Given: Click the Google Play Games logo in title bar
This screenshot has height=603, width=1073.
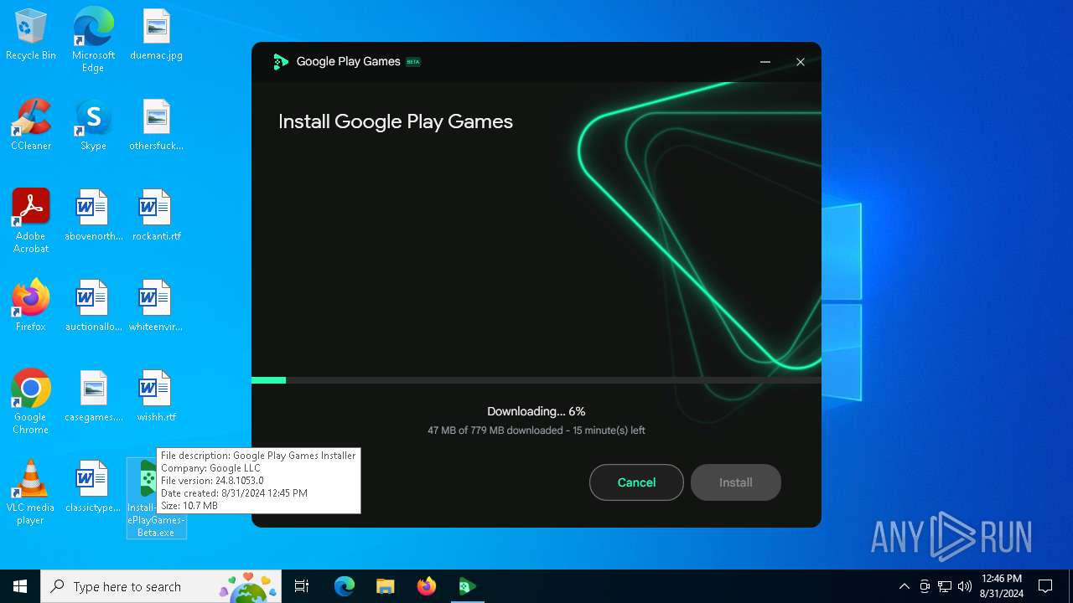Looking at the screenshot, I should 281,62.
